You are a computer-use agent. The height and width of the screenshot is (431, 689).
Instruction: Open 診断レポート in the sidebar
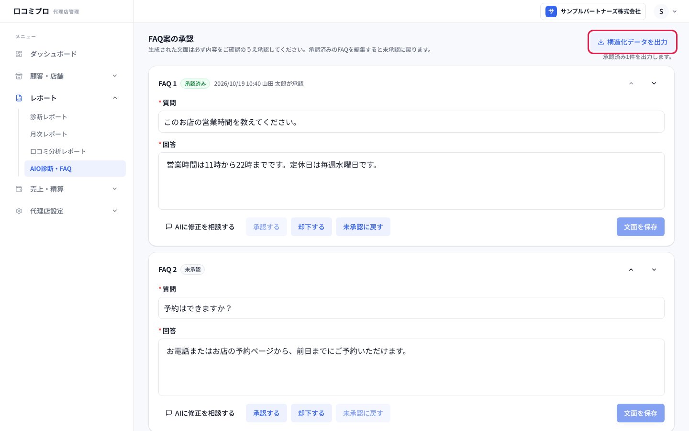coord(75,117)
